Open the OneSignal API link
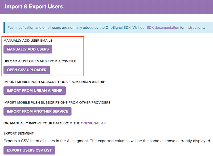 tap(94, 123)
